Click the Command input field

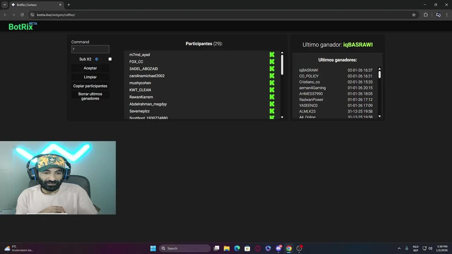pyautogui.click(x=90, y=49)
